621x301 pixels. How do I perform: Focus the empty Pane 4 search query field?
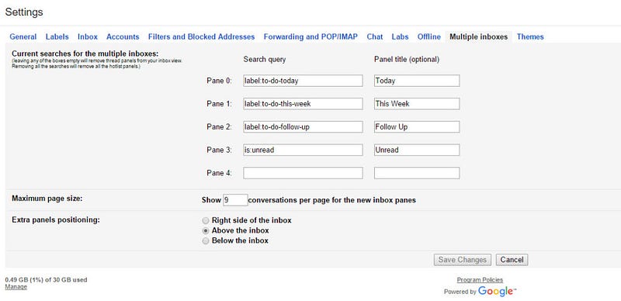pos(303,173)
